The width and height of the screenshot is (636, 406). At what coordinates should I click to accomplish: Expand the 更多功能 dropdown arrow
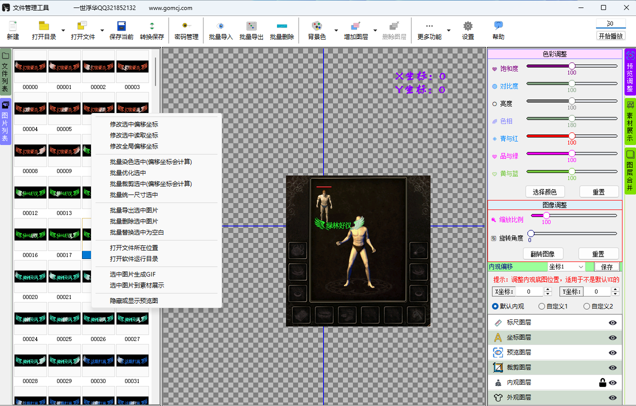tap(448, 30)
